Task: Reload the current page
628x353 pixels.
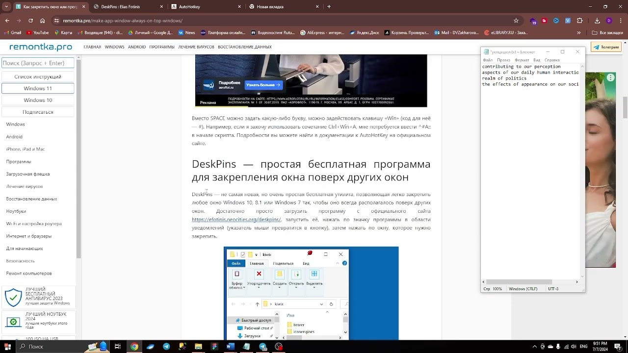Action: point(31,21)
